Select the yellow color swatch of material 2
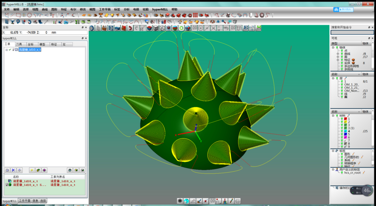 pos(345,122)
